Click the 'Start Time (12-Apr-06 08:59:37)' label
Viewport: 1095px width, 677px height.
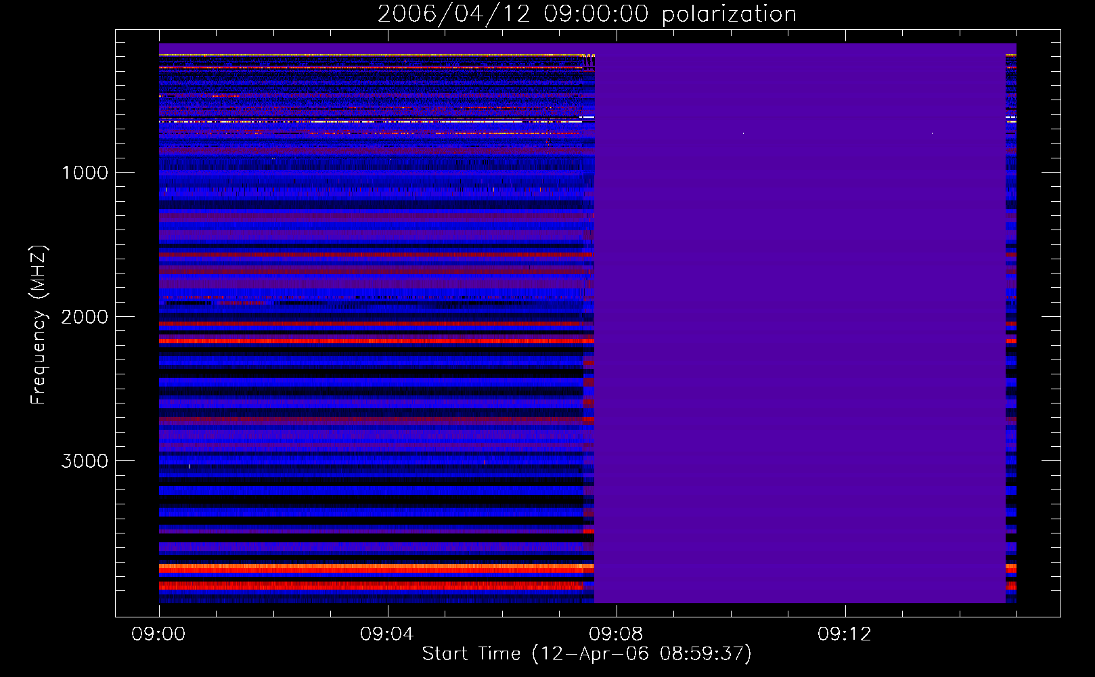point(587,654)
